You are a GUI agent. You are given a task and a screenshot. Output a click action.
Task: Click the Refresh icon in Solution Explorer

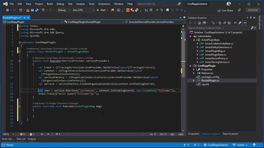point(220,23)
